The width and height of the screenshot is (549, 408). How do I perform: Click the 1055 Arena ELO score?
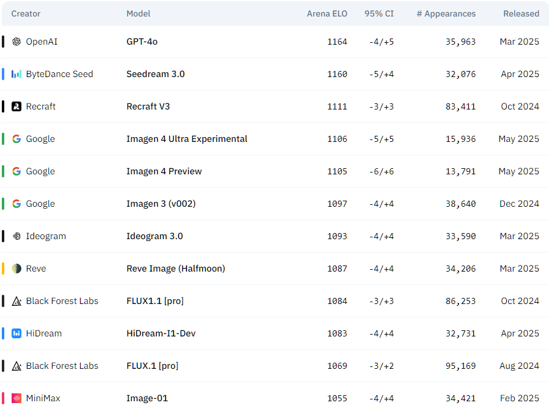point(337,398)
